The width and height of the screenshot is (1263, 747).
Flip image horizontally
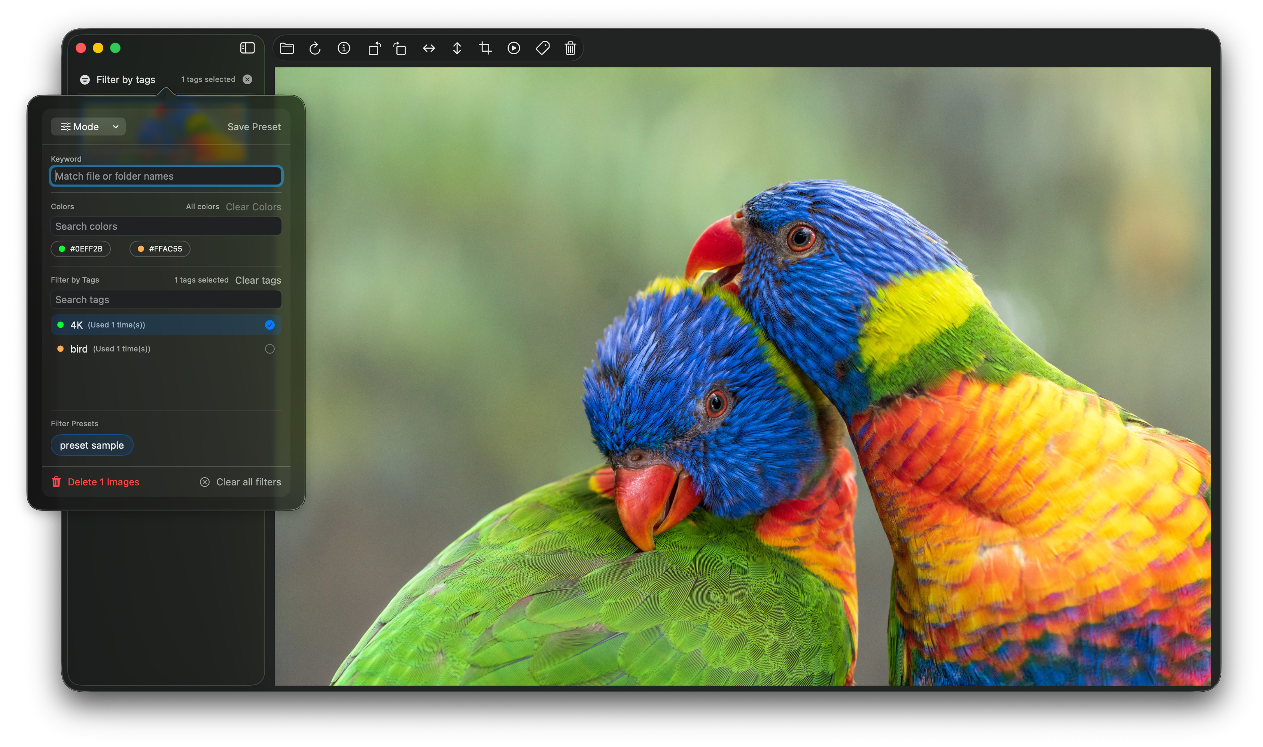point(429,48)
